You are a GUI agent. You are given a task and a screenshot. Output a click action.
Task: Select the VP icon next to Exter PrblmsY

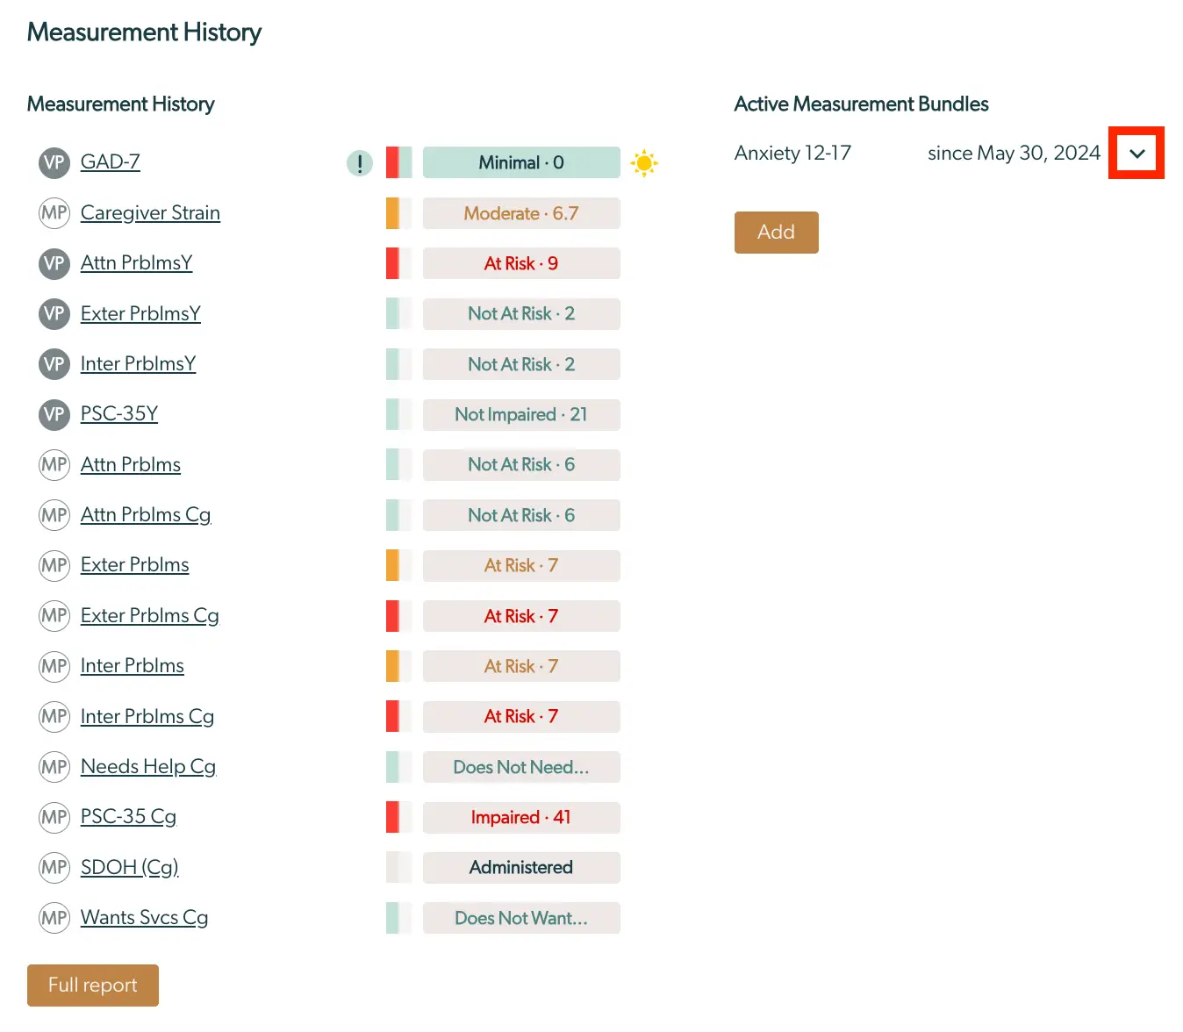(x=54, y=313)
